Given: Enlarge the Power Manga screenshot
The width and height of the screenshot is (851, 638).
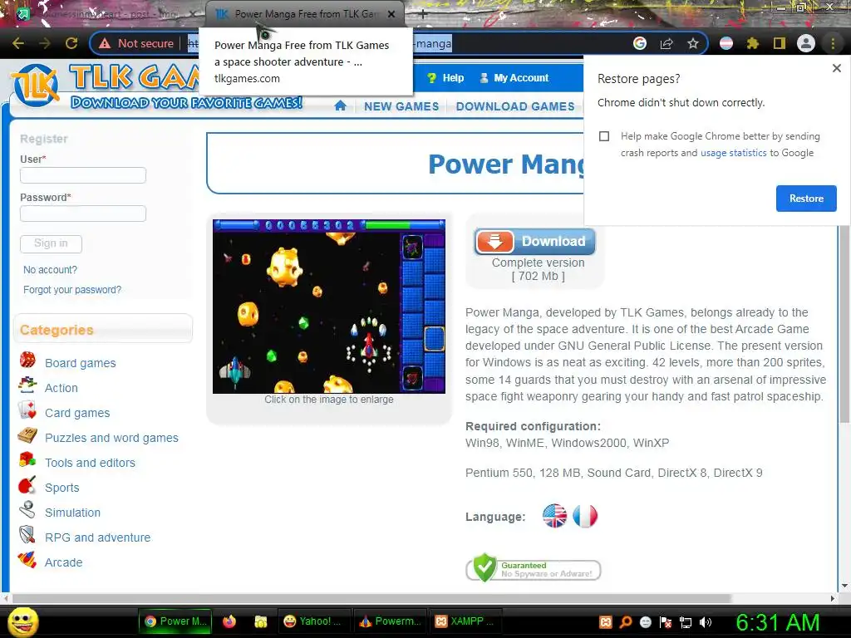Looking at the screenshot, I should pos(329,307).
